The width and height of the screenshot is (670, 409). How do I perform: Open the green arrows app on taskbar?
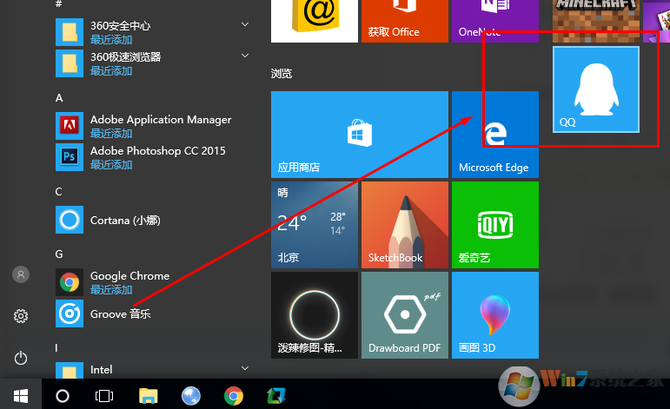coord(276,396)
